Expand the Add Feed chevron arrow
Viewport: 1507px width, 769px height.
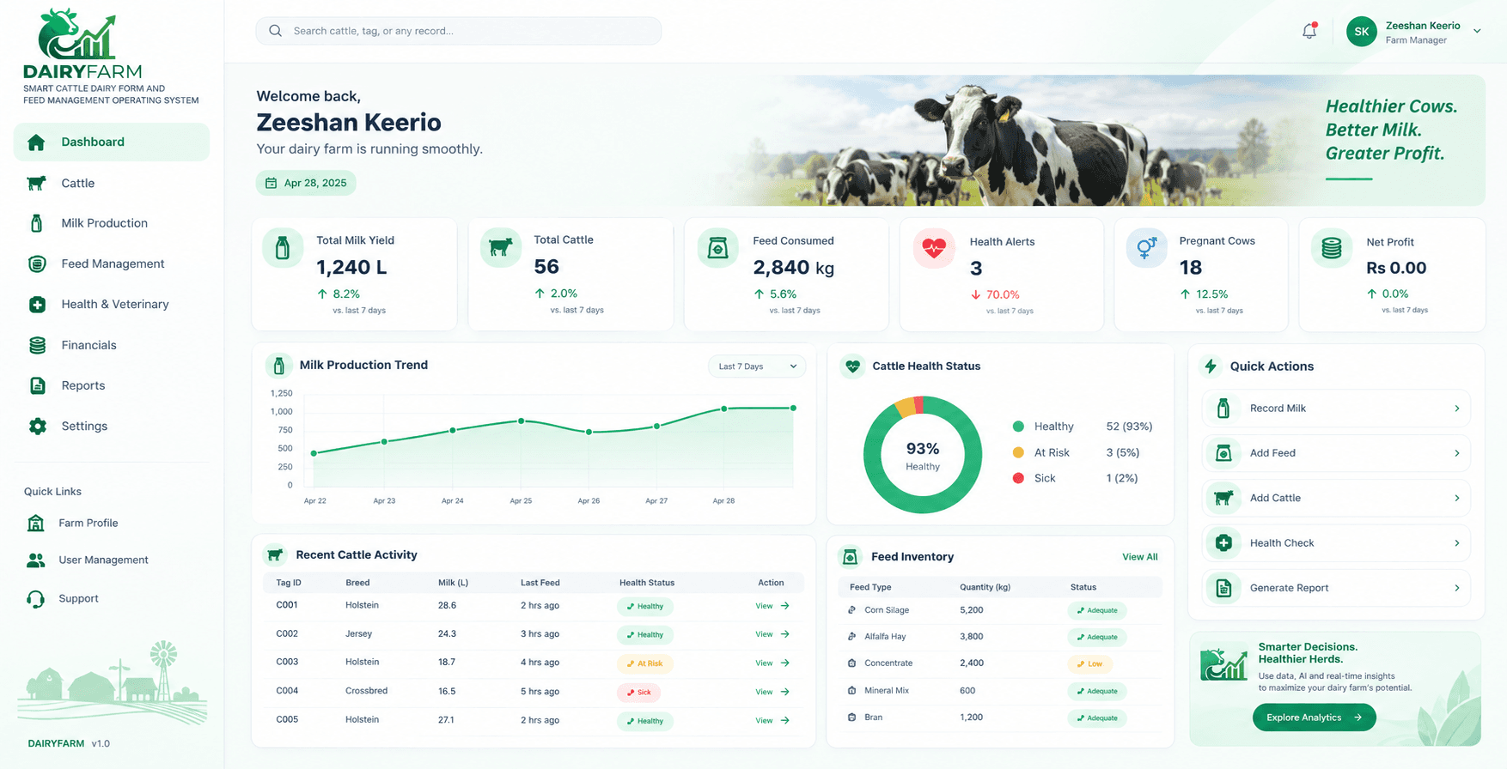click(1456, 453)
